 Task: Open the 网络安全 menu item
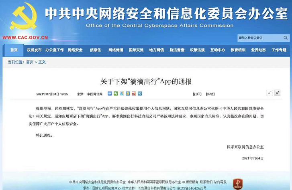coord(75,50)
